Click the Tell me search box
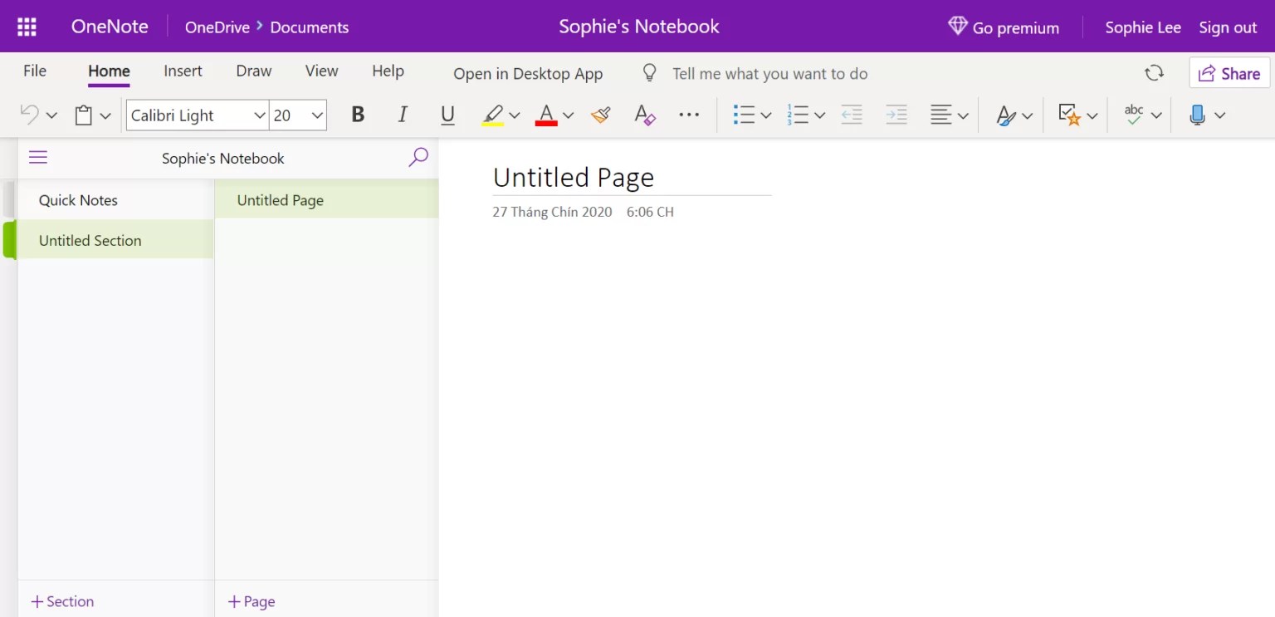This screenshot has height=617, width=1275. pyautogui.click(x=770, y=74)
